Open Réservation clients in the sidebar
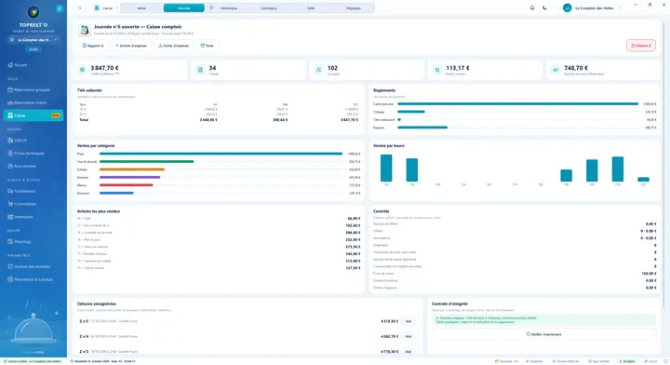Screen dimensions: 670x365 (33, 102)
